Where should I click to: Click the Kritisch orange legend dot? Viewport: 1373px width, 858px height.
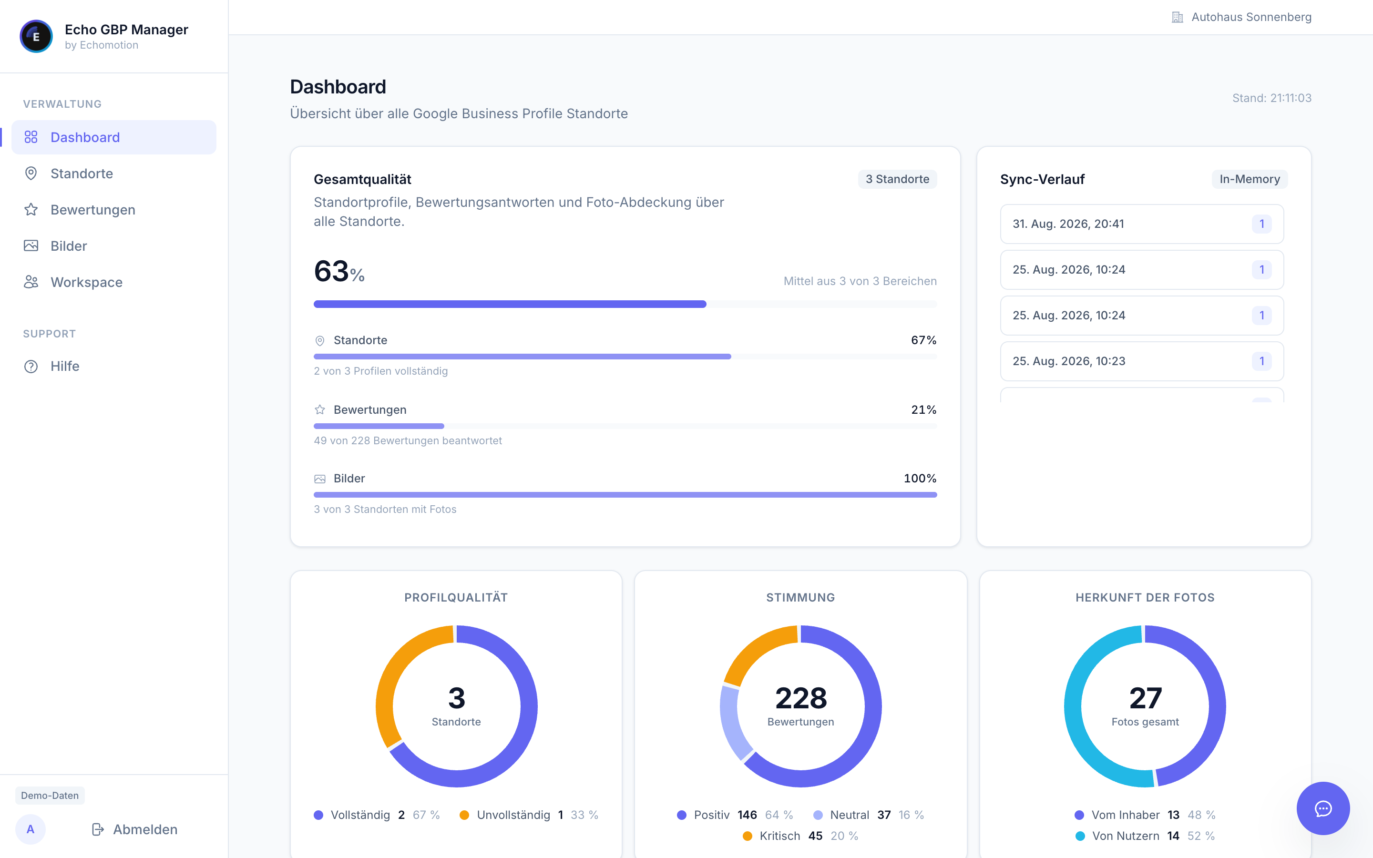[747, 836]
